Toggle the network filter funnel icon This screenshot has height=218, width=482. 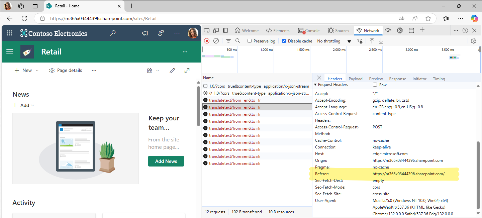(x=228, y=41)
